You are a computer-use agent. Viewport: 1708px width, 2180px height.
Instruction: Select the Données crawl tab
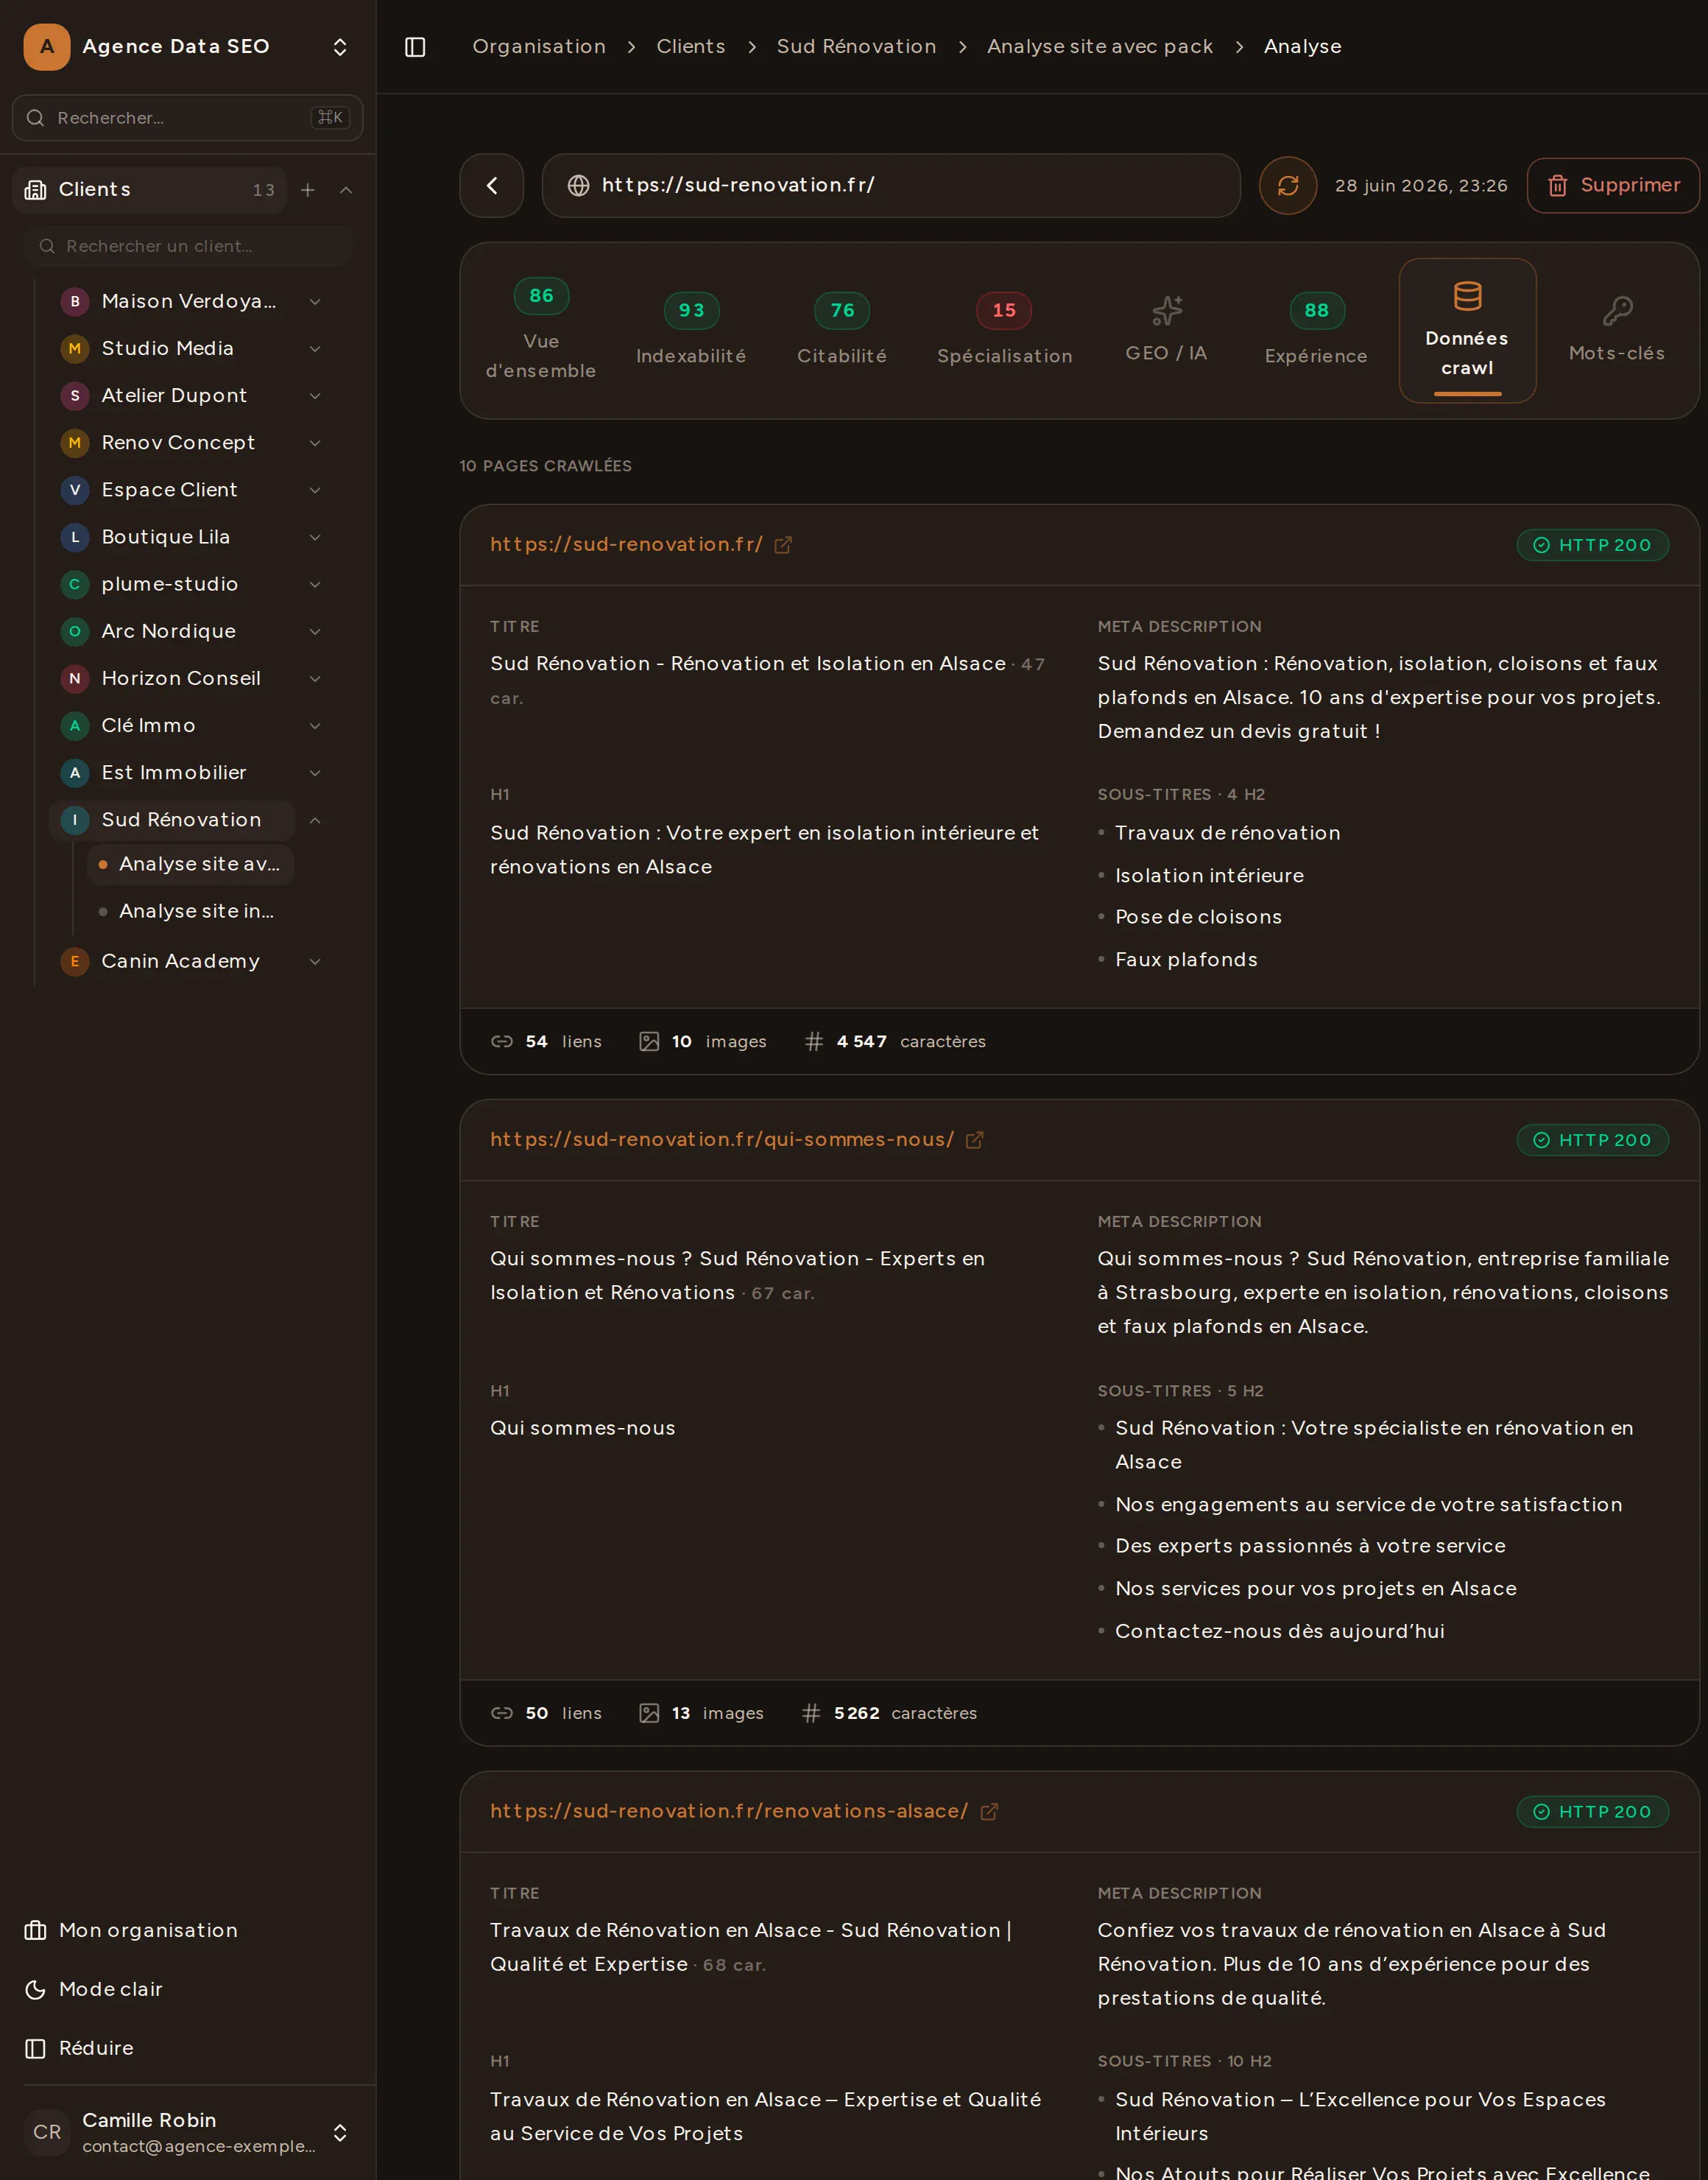[1467, 330]
